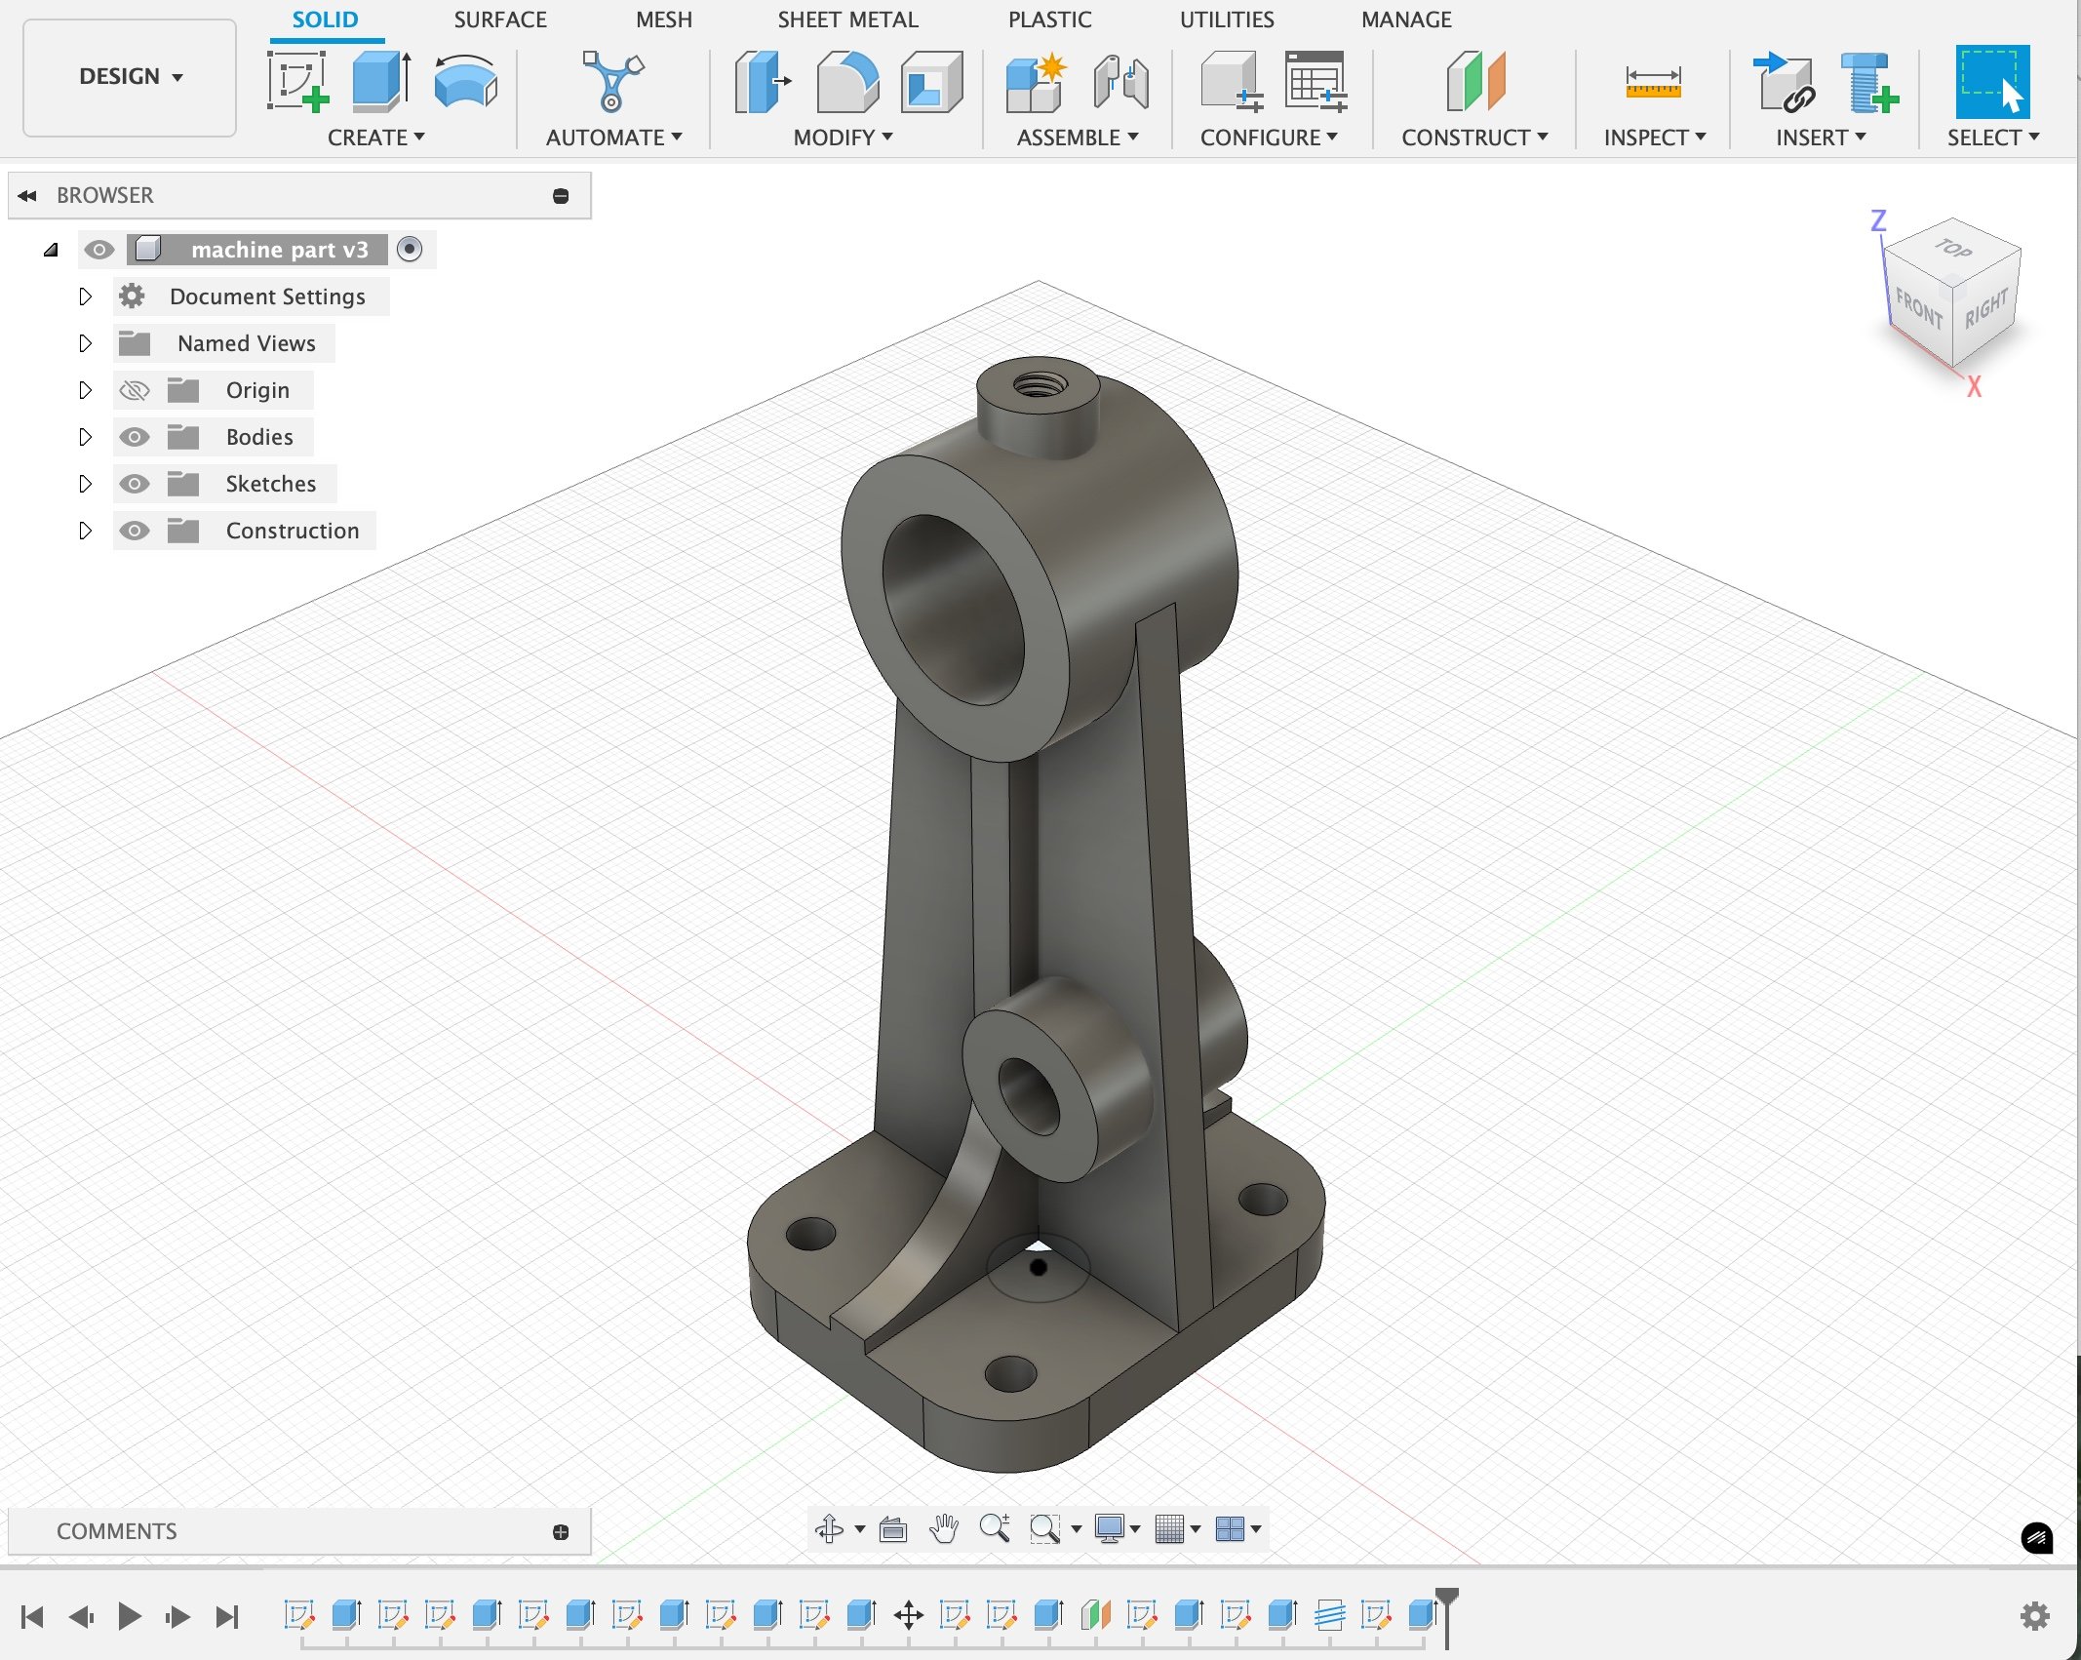
Task: Expand the COMMENTS panel plus button
Action: (561, 1532)
